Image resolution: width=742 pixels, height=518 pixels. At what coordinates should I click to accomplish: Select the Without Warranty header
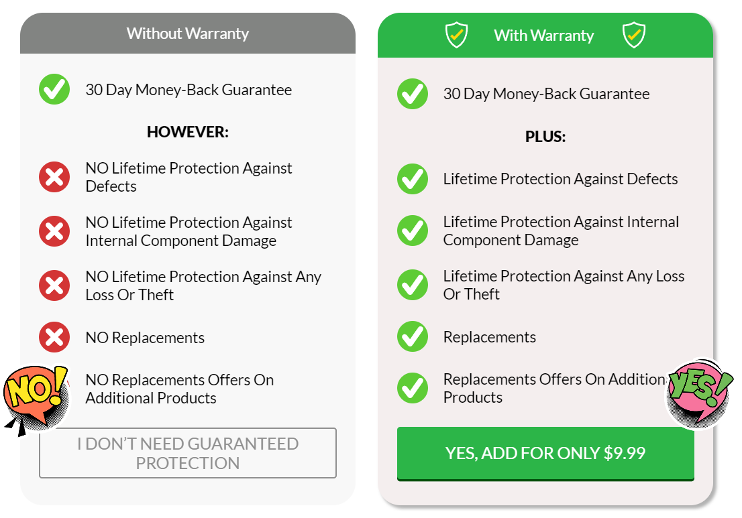(x=188, y=33)
